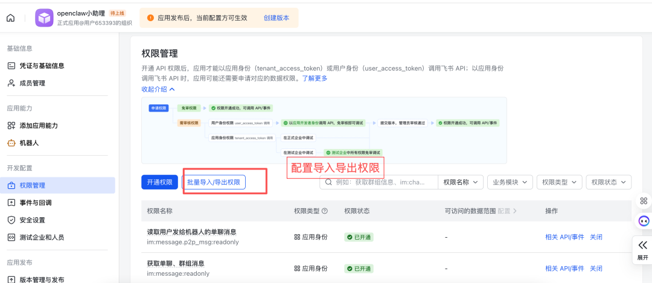The width and height of the screenshot is (652, 283).
Task: Click 操作 column header
Action: click(551, 211)
